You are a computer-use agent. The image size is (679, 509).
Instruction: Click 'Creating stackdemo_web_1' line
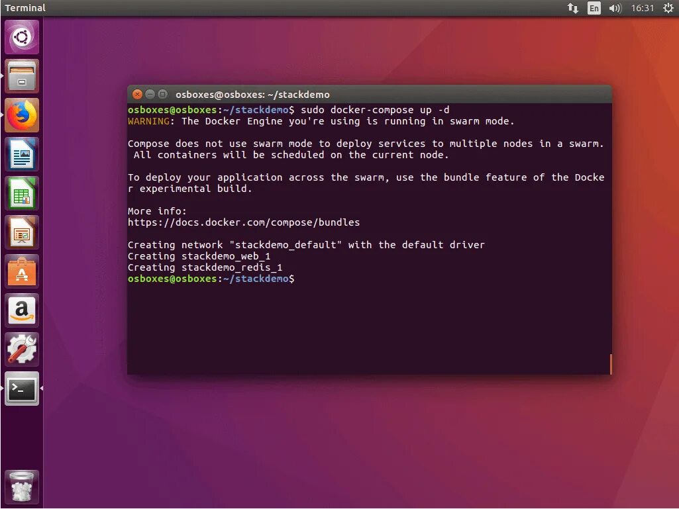coord(199,256)
